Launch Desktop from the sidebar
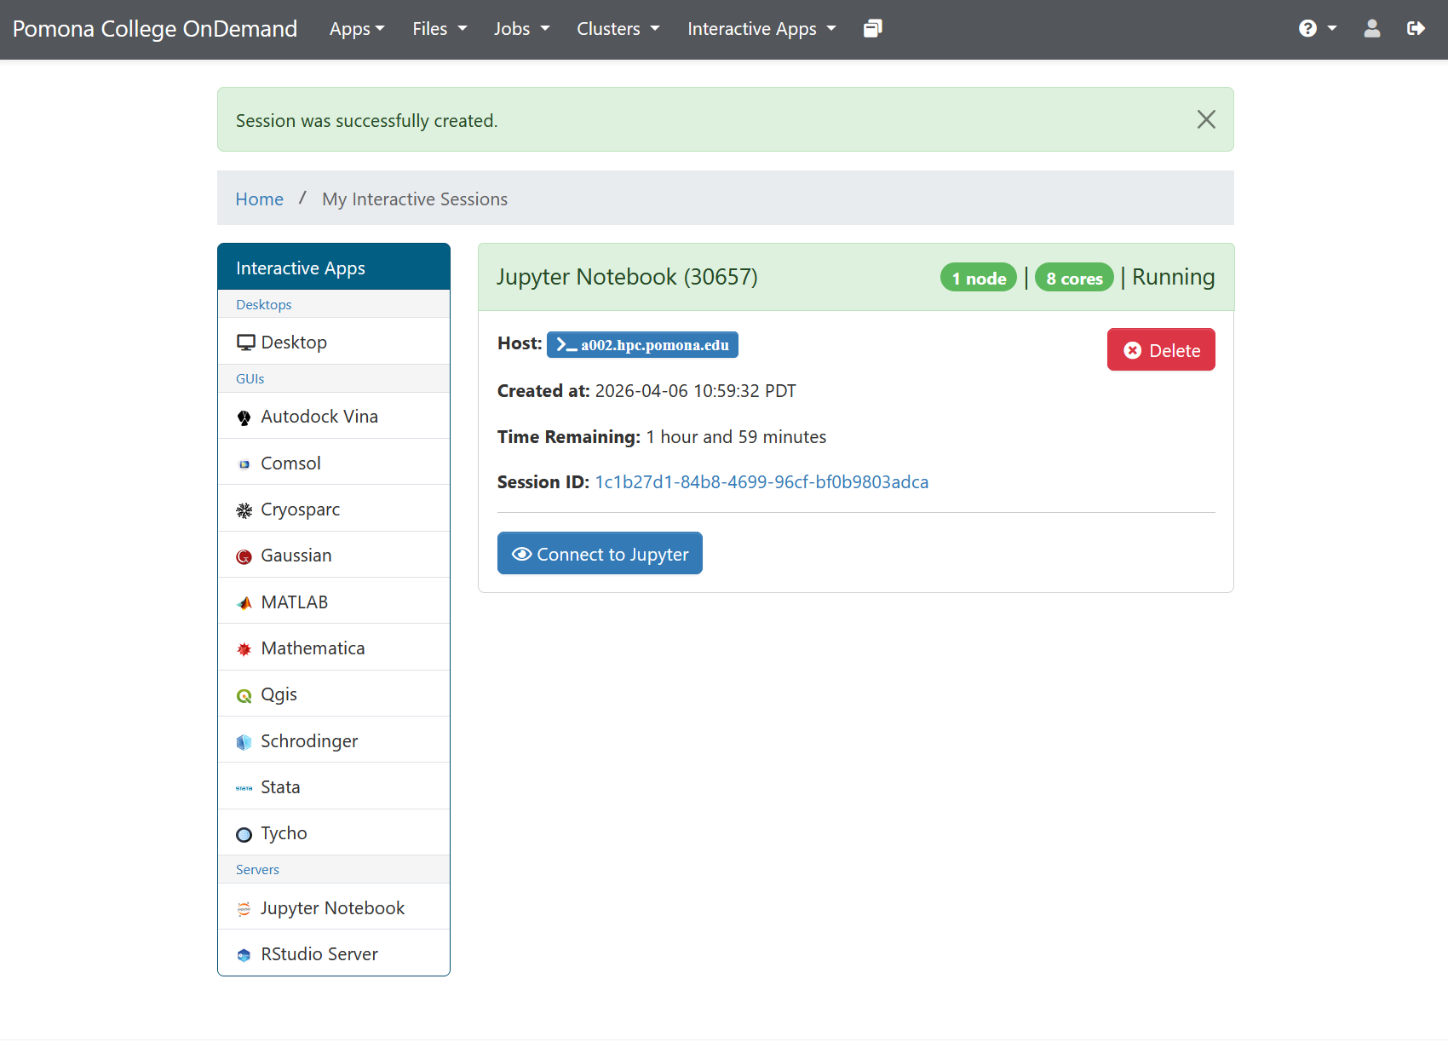The height and width of the screenshot is (1048, 1448). coord(334,342)
